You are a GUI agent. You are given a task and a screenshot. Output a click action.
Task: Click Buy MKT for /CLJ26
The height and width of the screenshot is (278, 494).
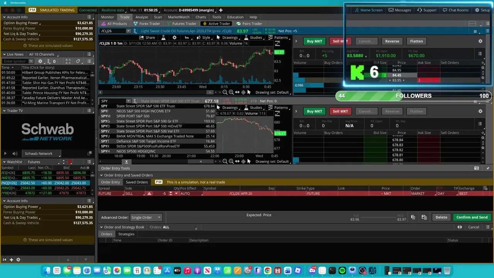(x=314, y=41)
